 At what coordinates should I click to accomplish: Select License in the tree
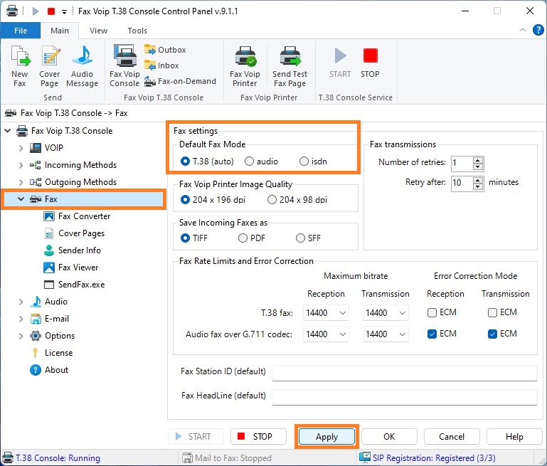pyautogui.click(x=51, y=353)
